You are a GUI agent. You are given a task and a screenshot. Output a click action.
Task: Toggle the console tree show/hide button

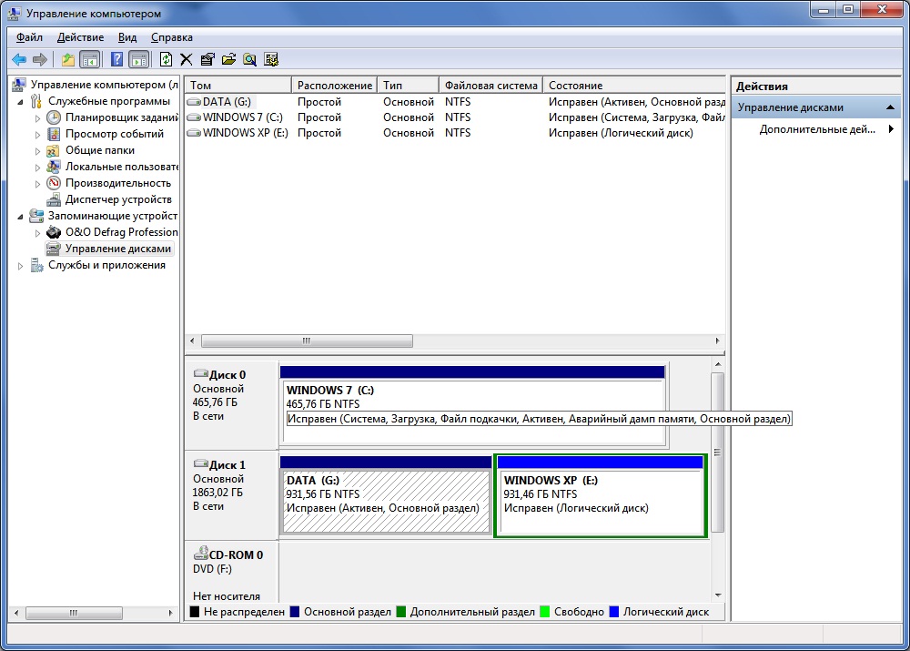pyautogui.click(x=90, y=59)
